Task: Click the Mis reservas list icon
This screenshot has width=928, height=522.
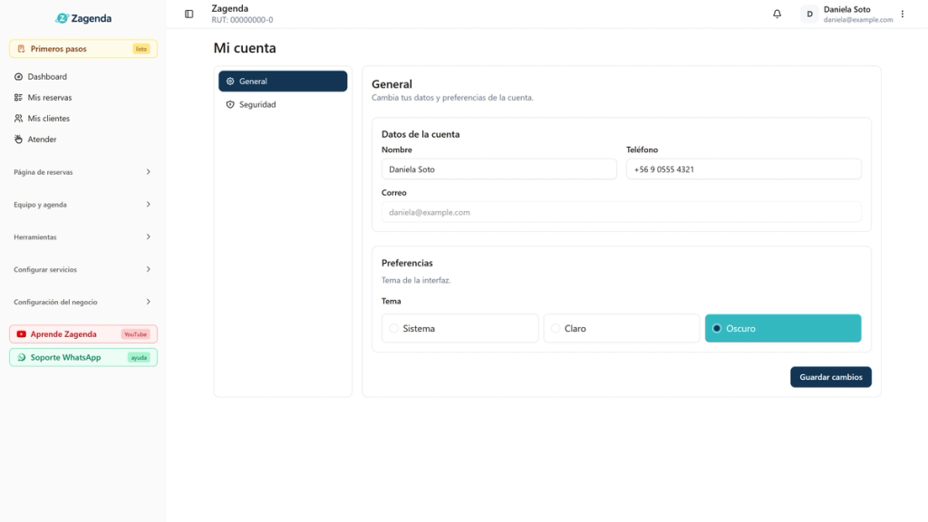Action: (18, 97)
